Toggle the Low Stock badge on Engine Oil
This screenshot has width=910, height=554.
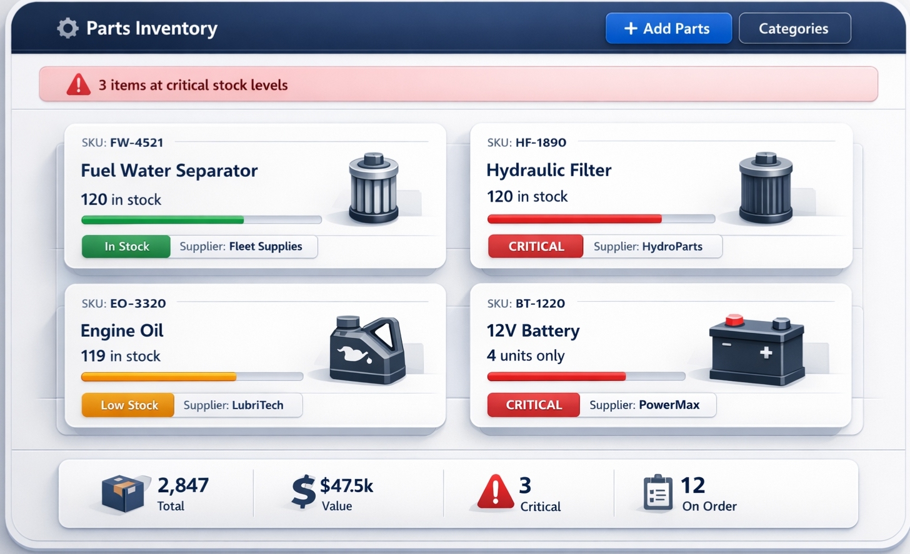point(127,405)
